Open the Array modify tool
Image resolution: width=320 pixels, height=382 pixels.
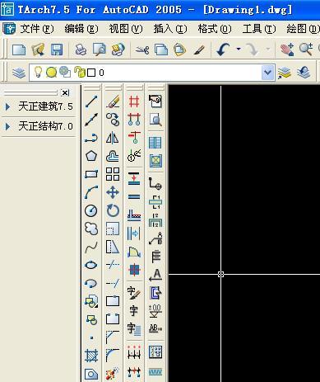click(113, 174)
